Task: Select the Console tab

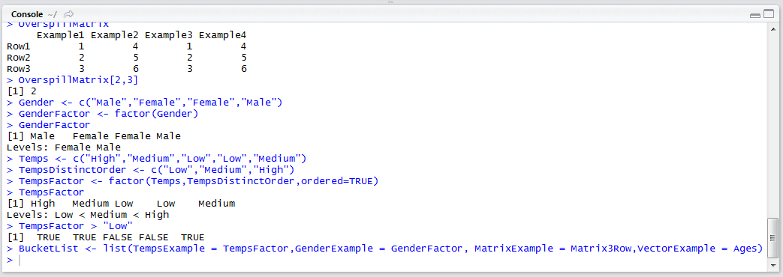Action: 27,14
